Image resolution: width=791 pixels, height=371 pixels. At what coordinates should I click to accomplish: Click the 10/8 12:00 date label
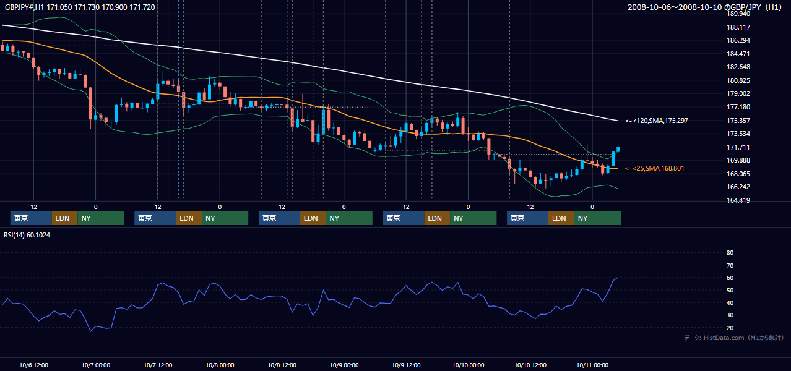pos(282,365)
